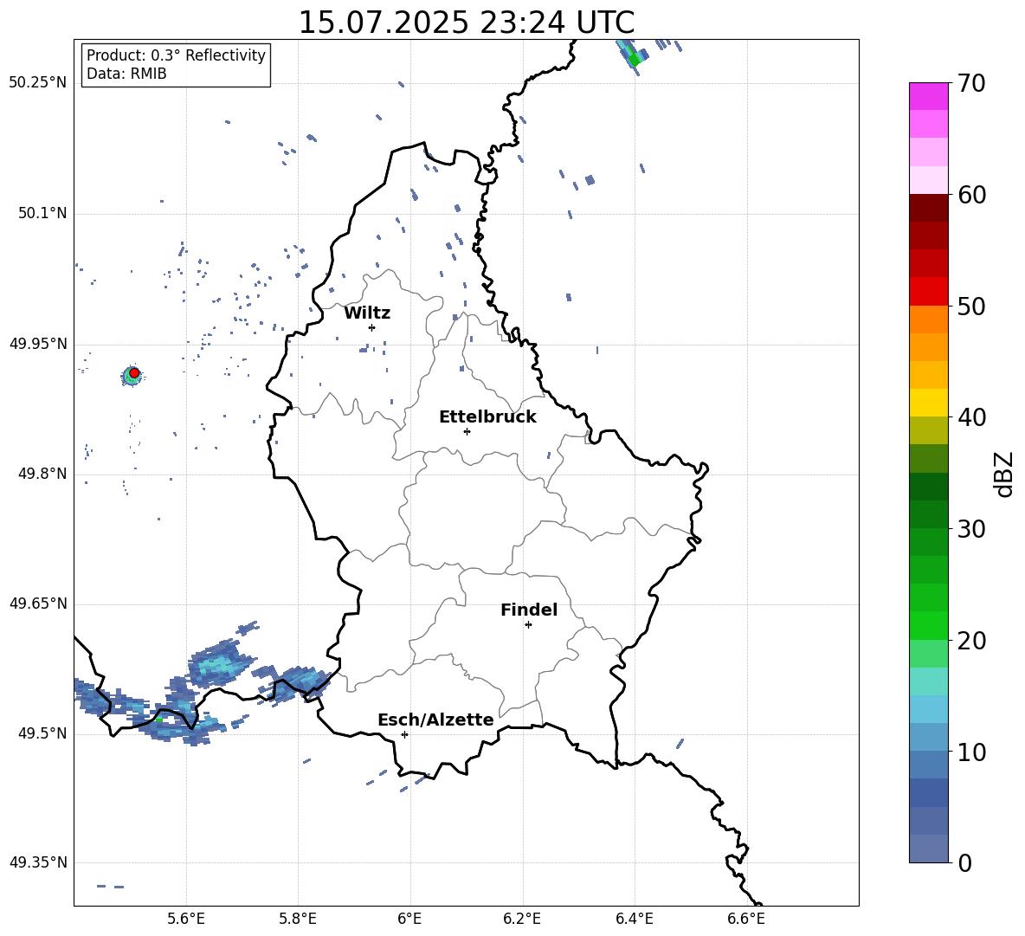
Task: Click the 5.8°E longitude label
Action: tap(298, 919)
